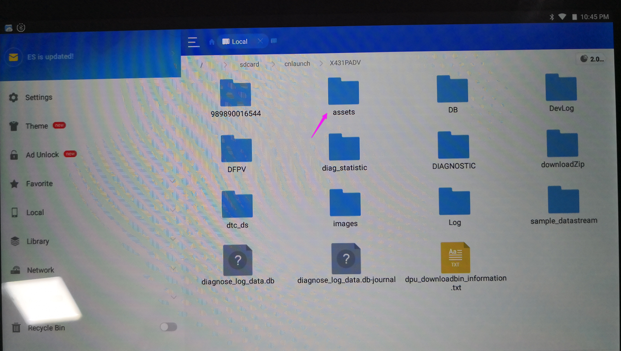Open the diagnose_log_data.db file
Image resolution: width=621 pixels, height=351 pixels.
pyautogui.click(x=237, y=260)
